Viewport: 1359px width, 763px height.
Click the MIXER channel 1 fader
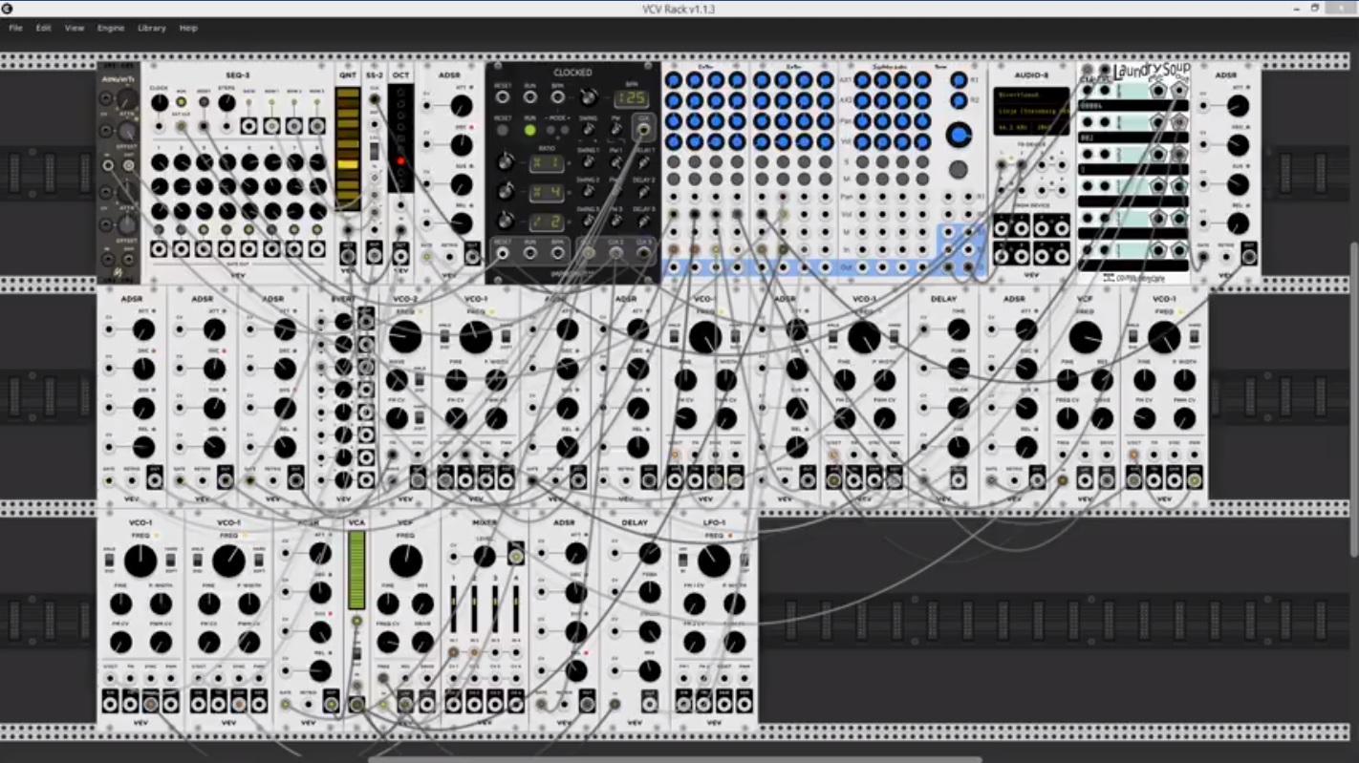453,607
